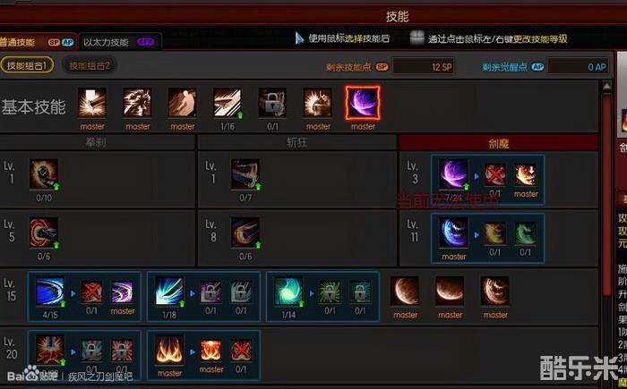
Task: Toggle the red-crossed sub-skill under Lv.3 剑魔
Action: [x=495, y=174]
